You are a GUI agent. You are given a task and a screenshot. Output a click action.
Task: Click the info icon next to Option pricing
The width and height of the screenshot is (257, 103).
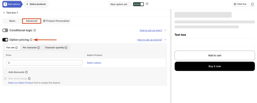[x=31, y=40]
